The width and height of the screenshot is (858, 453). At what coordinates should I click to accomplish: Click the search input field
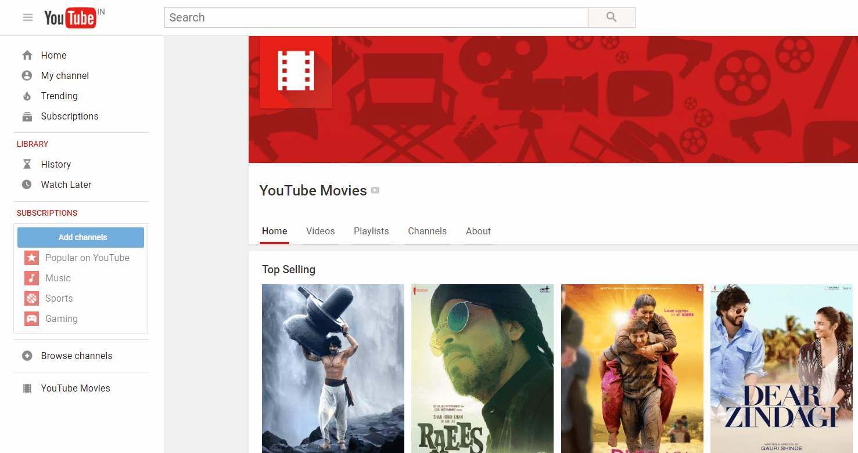[376, 17]
